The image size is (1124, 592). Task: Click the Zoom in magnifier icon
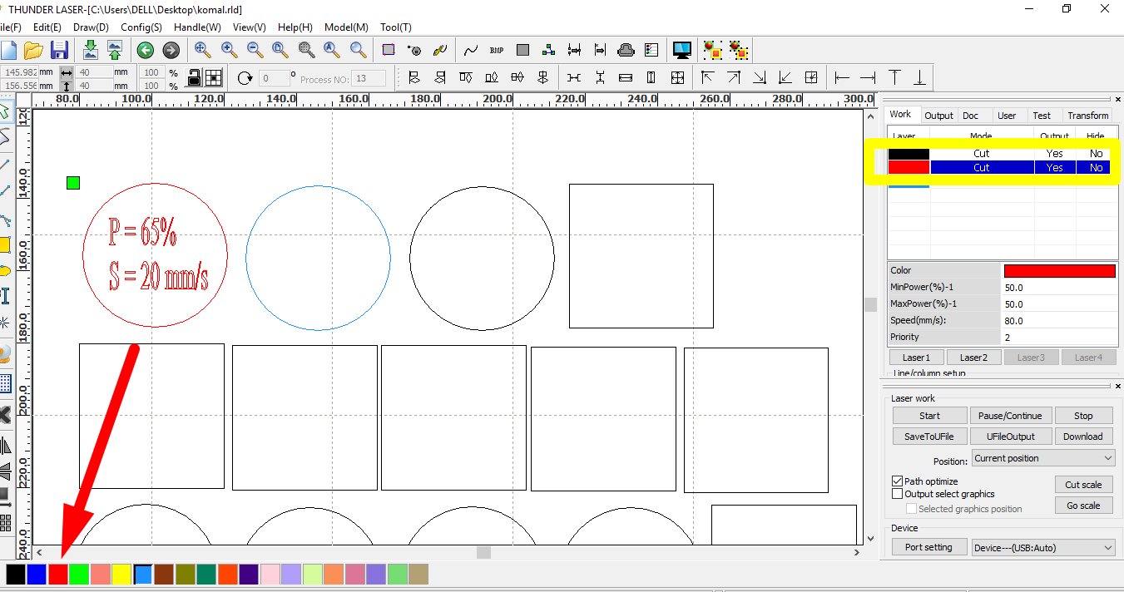pos(229,50)
